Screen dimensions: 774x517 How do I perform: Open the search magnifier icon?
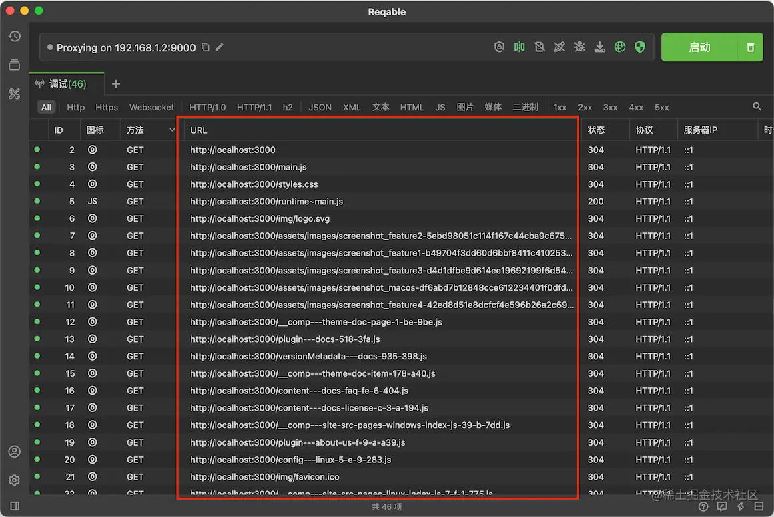pyautogui.click(x=757, y=107)
